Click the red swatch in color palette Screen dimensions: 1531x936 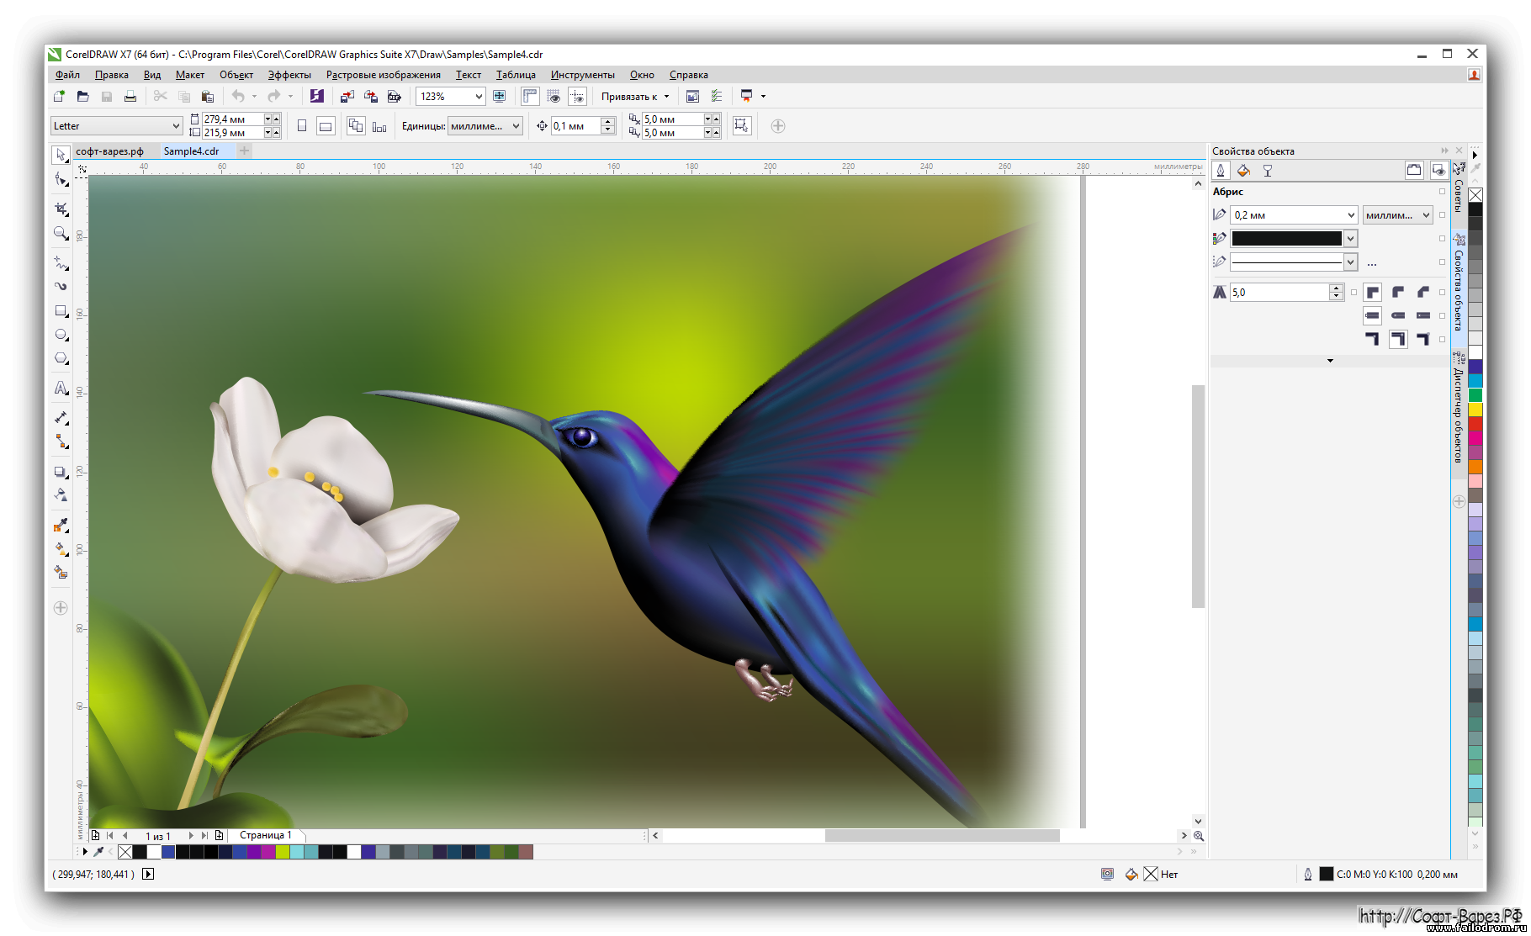pos(1475,424)
